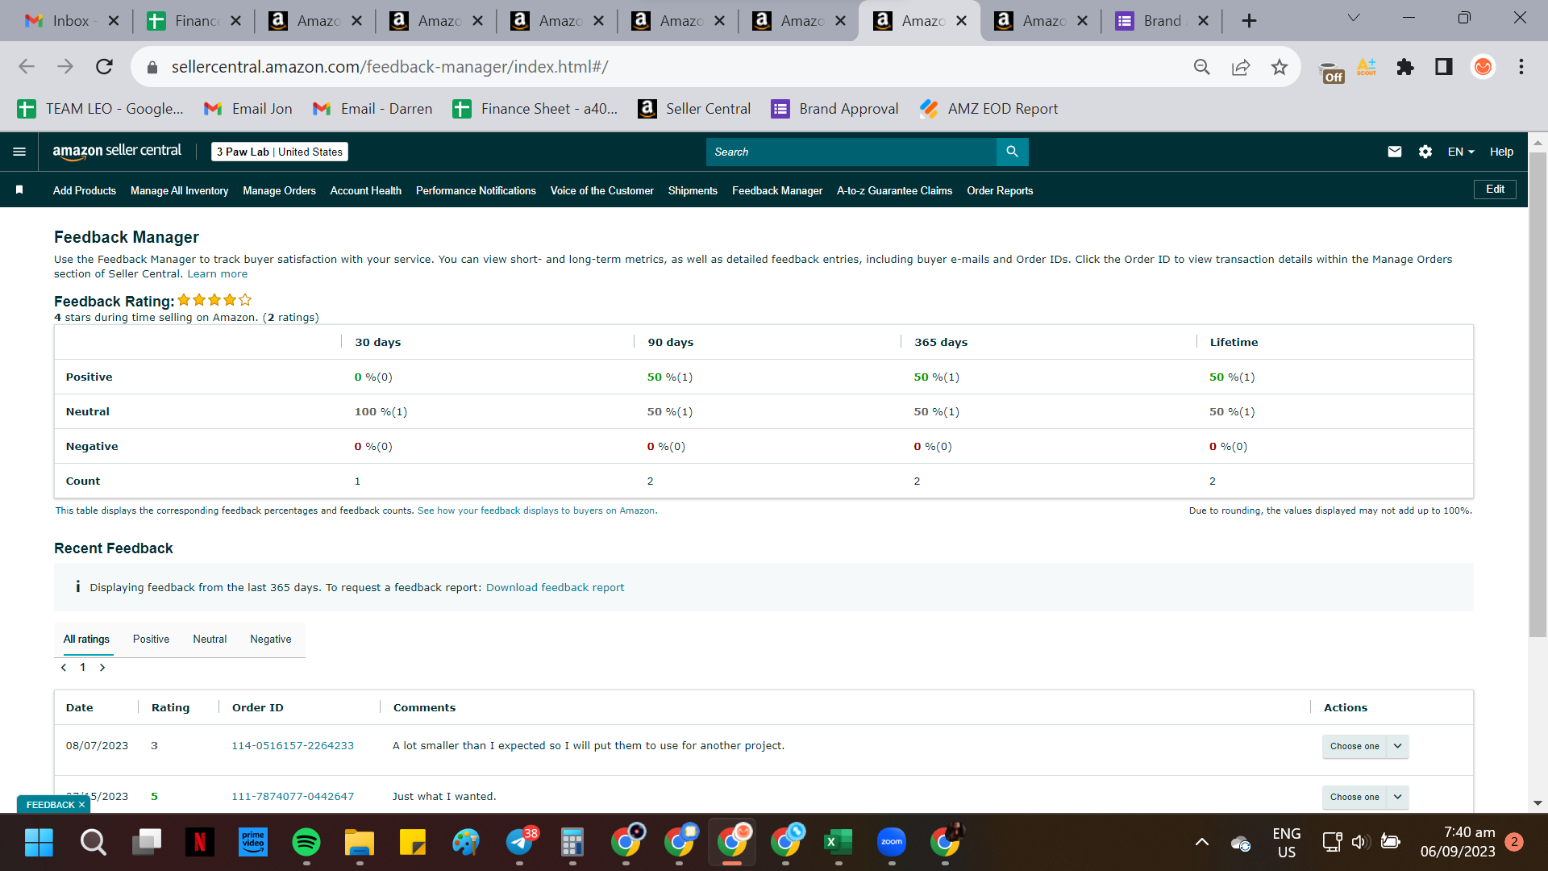Open Netflix from the taskbar
The width and height of the screenshot is (1548, 871).
pyautogui.click(x=199, y=843)
